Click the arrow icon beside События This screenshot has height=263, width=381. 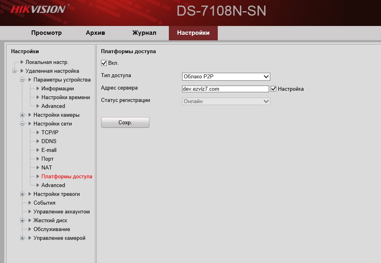(x=30, y=203)
